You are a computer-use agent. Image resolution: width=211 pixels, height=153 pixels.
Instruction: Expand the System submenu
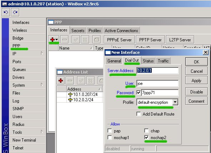coord(42,85)
